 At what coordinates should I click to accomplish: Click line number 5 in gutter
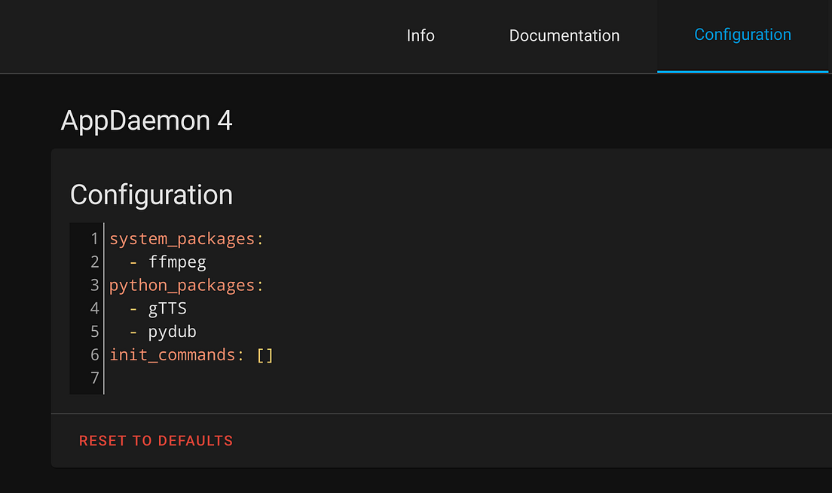point(94,332)
